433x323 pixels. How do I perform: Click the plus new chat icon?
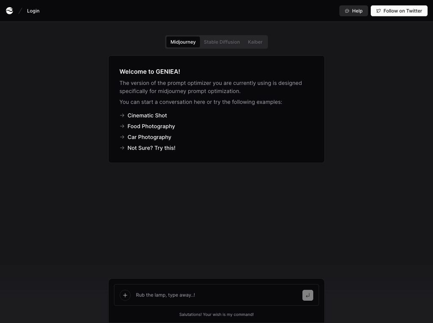click(125, 295)
